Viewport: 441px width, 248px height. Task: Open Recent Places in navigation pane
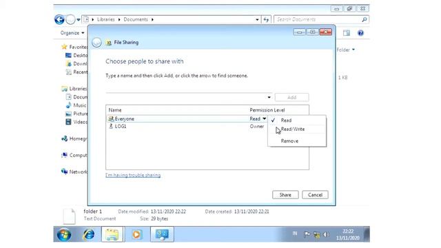(76, 72)
